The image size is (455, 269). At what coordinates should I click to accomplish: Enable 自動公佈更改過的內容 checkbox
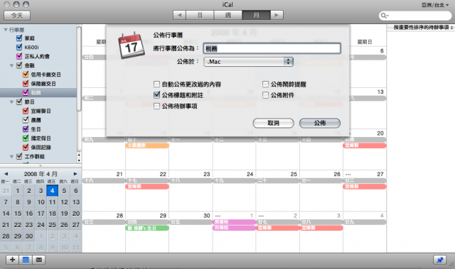coord(156,84)
